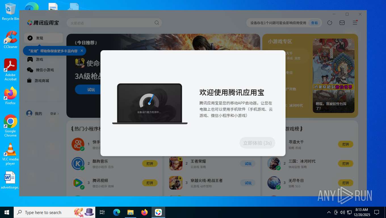Open the advertisege Word document on desktop
Screen dimensions: 386x218
[x=10, y=180]
